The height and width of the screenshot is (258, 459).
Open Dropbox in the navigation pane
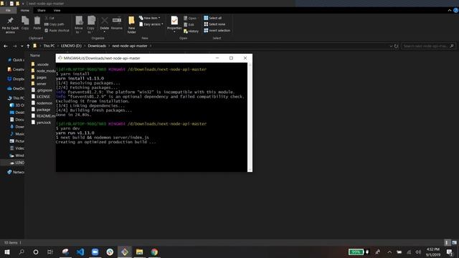(x=16, y=79)
